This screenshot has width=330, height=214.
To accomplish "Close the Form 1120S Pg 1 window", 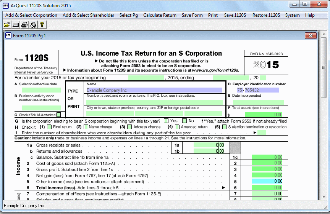I will pyautogui.click(x=311, y=35).
